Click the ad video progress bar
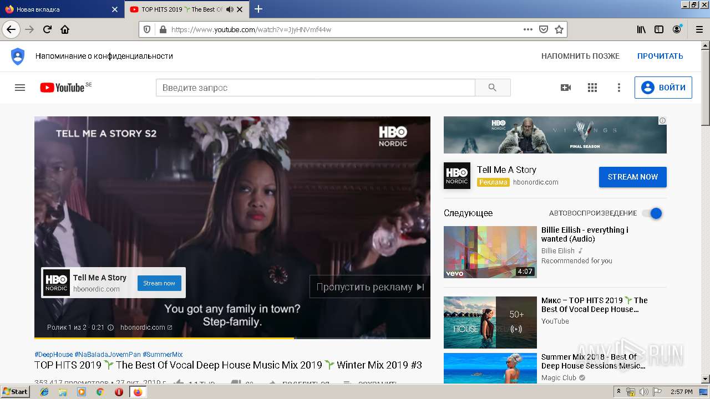 click(232, 337)
